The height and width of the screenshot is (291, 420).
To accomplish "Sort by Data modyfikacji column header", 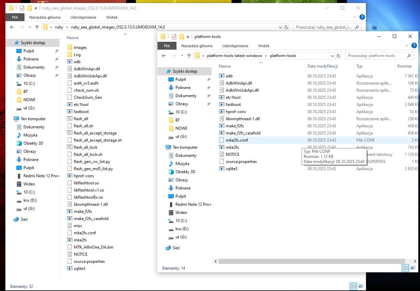I will [322, 66].
